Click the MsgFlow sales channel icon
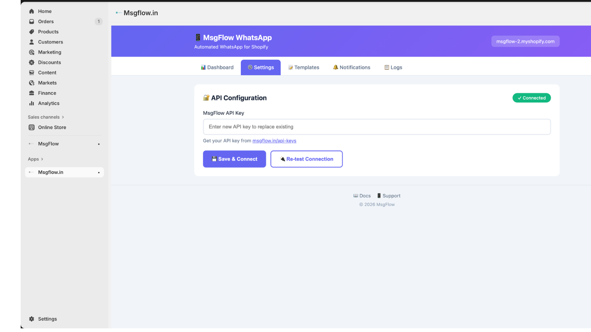591x332 pixels. [31, 144]
